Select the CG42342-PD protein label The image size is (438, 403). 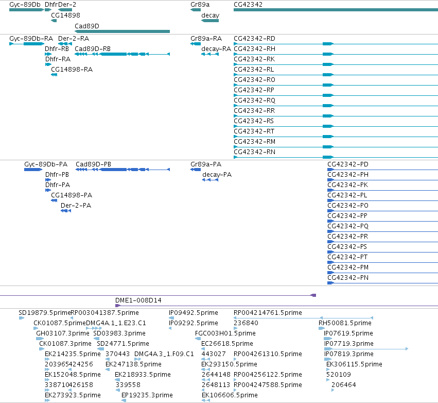pyautogui.click(x=348, y=164)
